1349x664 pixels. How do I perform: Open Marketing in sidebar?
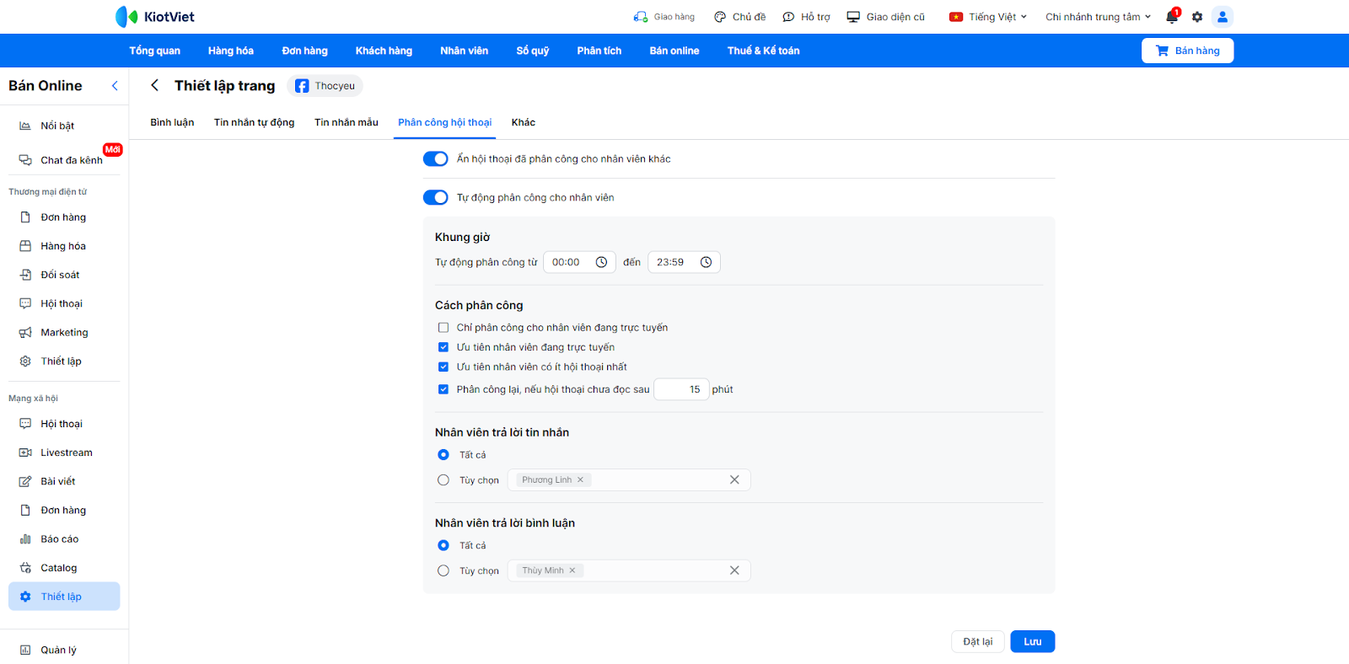click(64, 332)
